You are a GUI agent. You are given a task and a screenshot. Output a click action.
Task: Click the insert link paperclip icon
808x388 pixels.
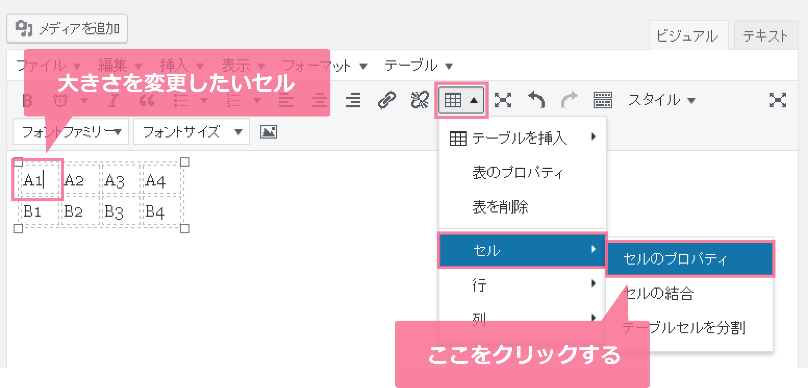(x=386, y=100)
